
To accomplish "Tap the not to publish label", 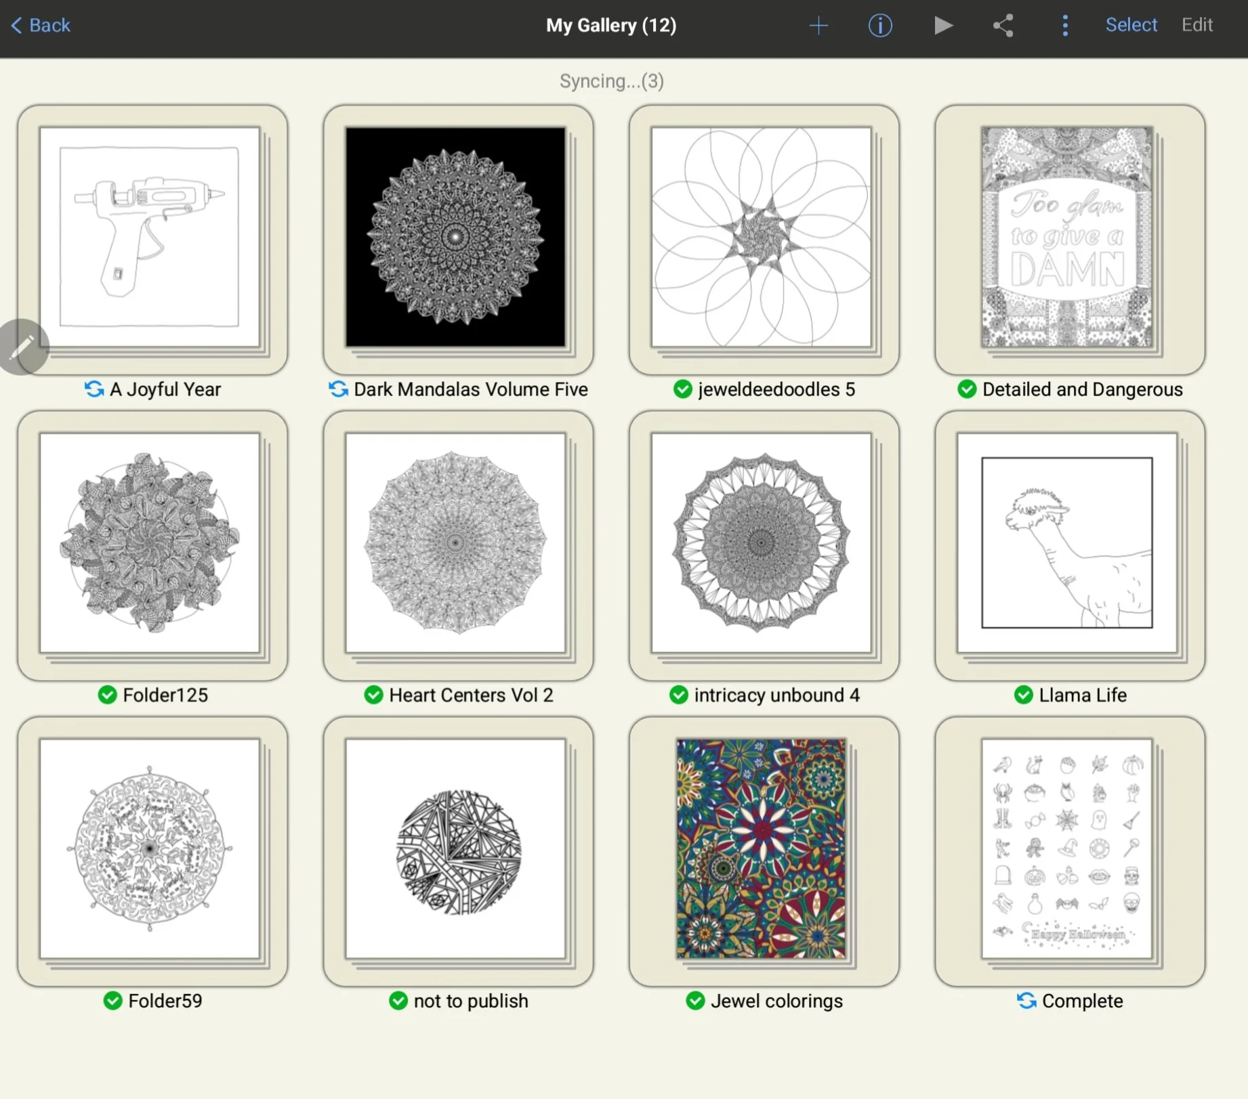I will 471,1001.
